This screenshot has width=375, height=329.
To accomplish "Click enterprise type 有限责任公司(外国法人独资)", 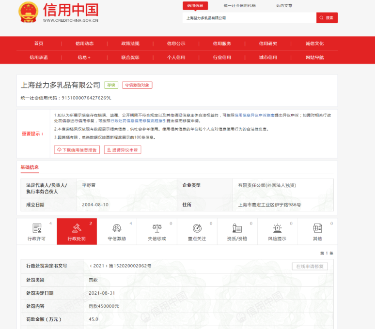I will (267, 185).
